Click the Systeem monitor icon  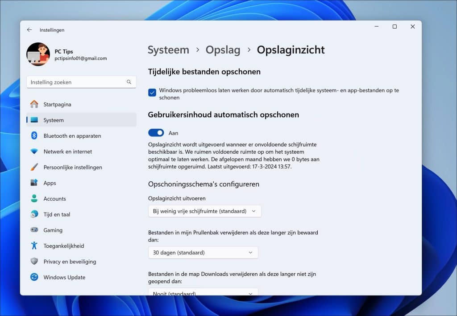pyautogui.click(x=34, y=120)
